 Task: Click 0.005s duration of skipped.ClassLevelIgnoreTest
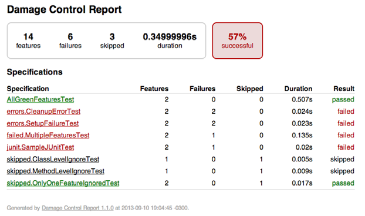pos(302,159)
